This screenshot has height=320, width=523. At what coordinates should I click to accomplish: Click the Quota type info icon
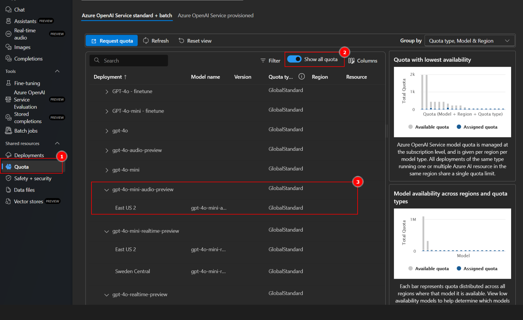point(301,77)
